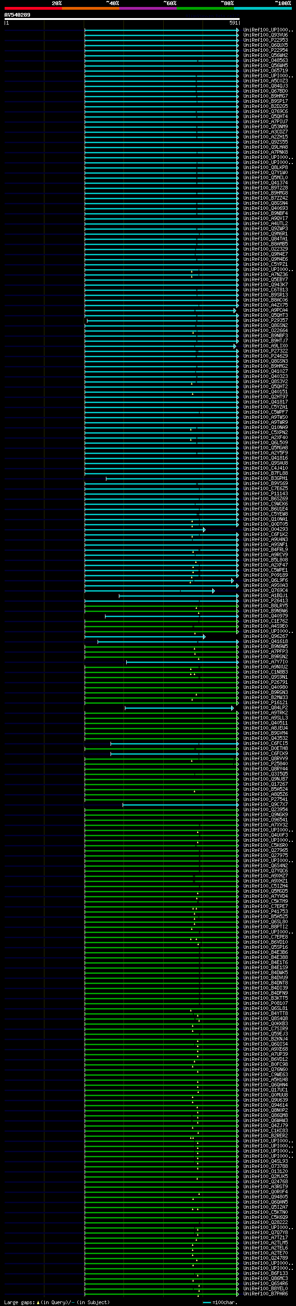Click the UniRef100_C6F1K2 label

(x=265, y=534)
